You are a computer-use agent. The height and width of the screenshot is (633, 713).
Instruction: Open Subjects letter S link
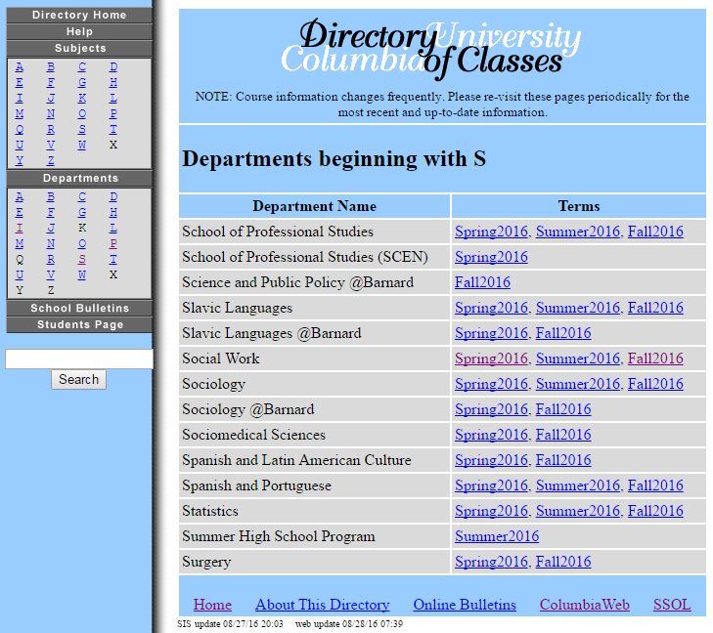click(82, 129)
